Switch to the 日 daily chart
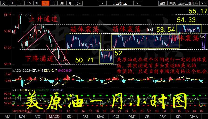The image size is (208, 119). pyautogui.click(x=54, y=3)
